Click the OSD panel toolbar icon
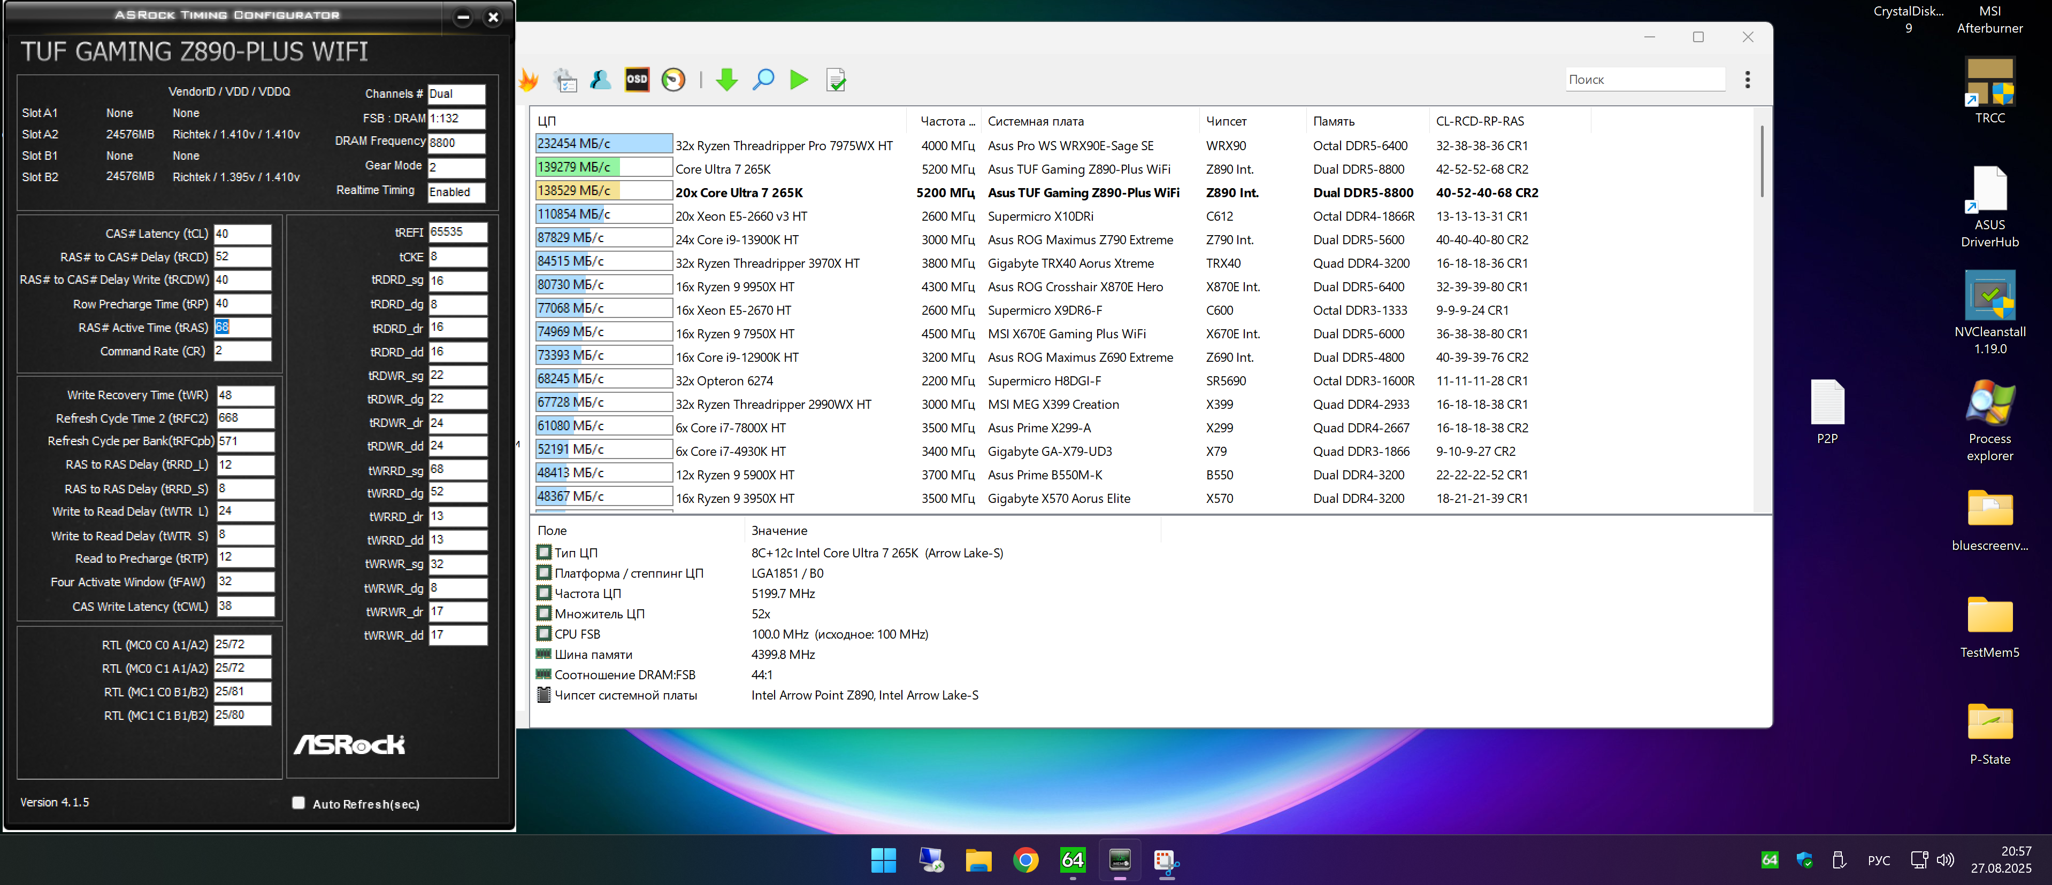 [637, 80]
